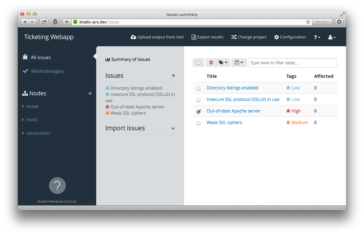Open the columns visibility dropdown
364x235 pixels.
point(239,63)
